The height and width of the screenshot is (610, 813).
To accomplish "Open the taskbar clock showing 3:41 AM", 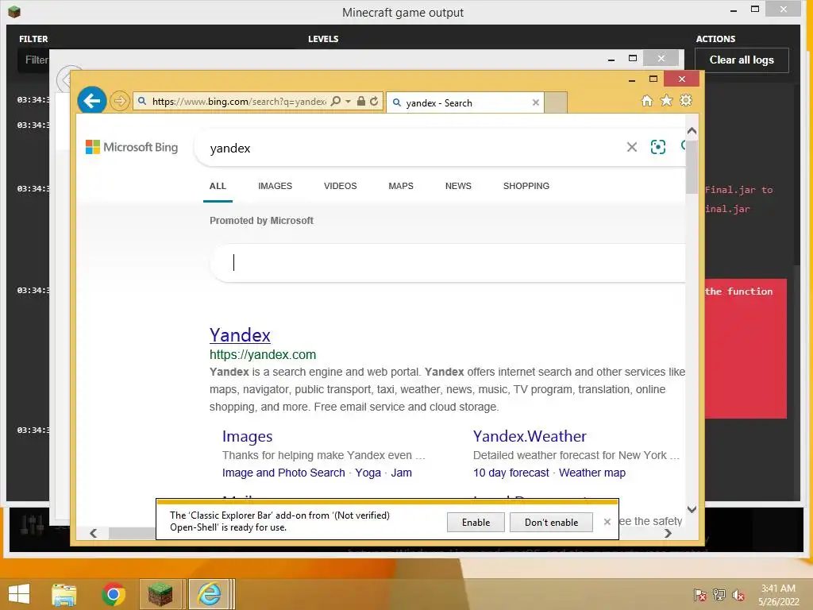I will click(778, 594).
